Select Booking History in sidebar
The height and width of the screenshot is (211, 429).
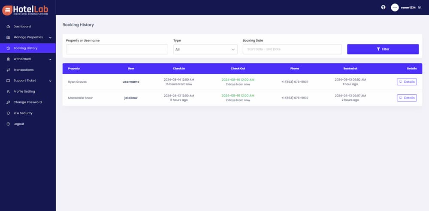tap(27, 48)
